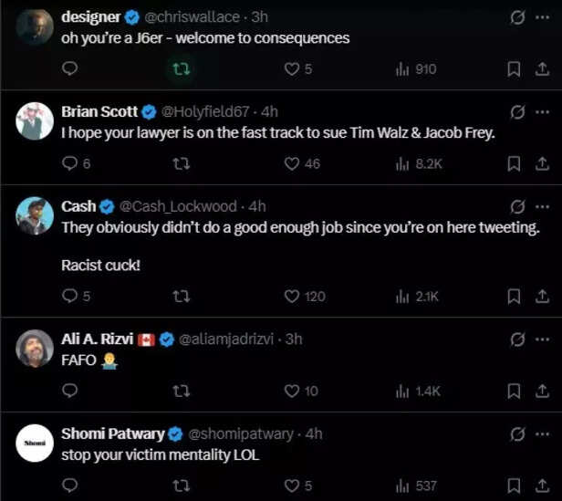Ask Grok about designer's tweet
Viewport: 562px width, 501px height.
pos(517,16)
